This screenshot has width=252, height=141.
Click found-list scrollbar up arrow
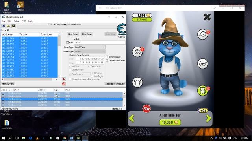[59, 34]
